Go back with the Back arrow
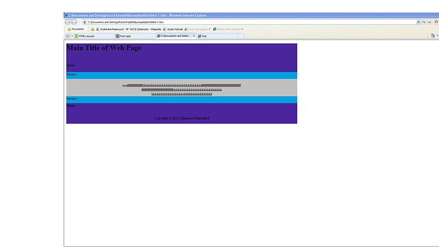439x247 pixels. [67, 22]
